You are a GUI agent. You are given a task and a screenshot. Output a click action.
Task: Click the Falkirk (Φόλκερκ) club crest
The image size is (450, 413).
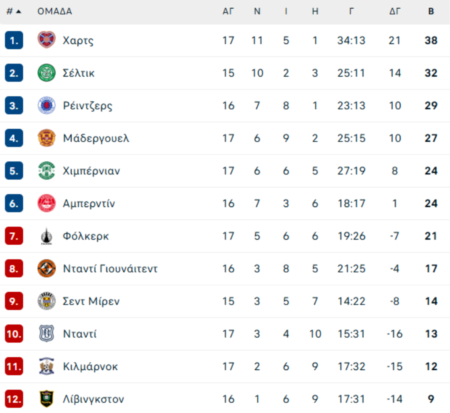46,236
